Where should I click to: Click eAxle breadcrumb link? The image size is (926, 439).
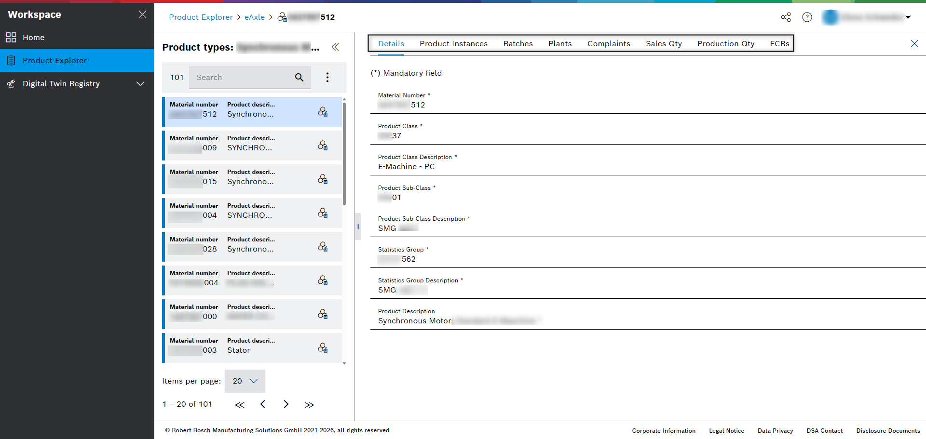[x=255, y=17]
